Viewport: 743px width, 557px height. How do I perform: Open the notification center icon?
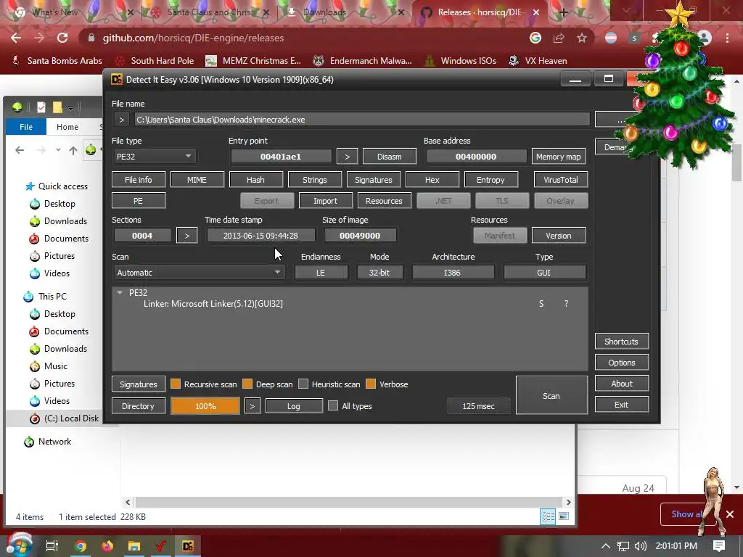(719, 545)
